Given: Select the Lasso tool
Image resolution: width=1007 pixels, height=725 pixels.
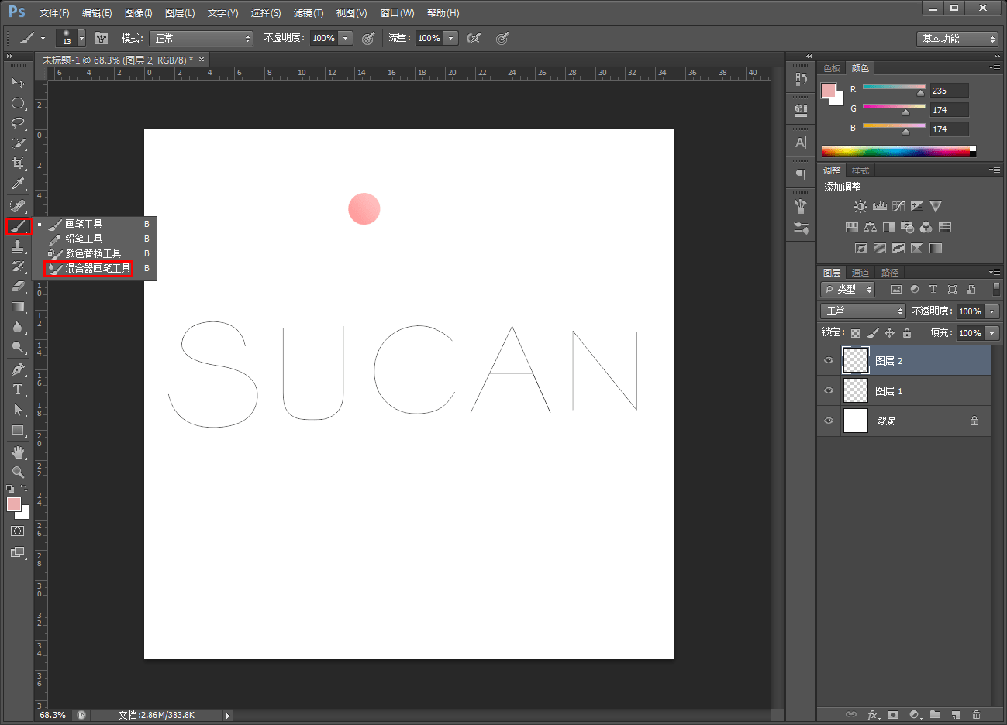Looking at the screenshot, I should (x=18, y=123).
